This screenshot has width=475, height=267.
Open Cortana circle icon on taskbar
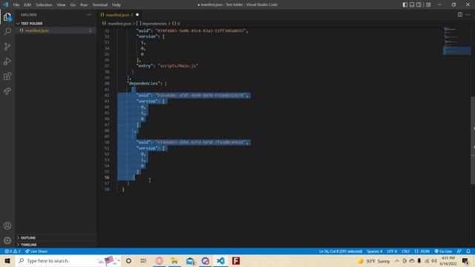(128, 260)
